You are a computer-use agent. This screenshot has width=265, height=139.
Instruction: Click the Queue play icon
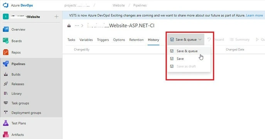tap(257, 40)
